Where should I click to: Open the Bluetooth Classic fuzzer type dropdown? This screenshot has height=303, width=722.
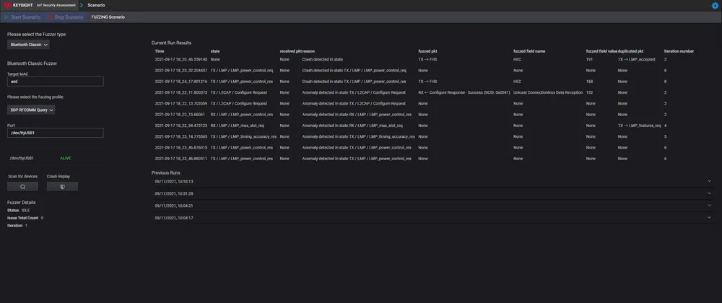(28, 45)
